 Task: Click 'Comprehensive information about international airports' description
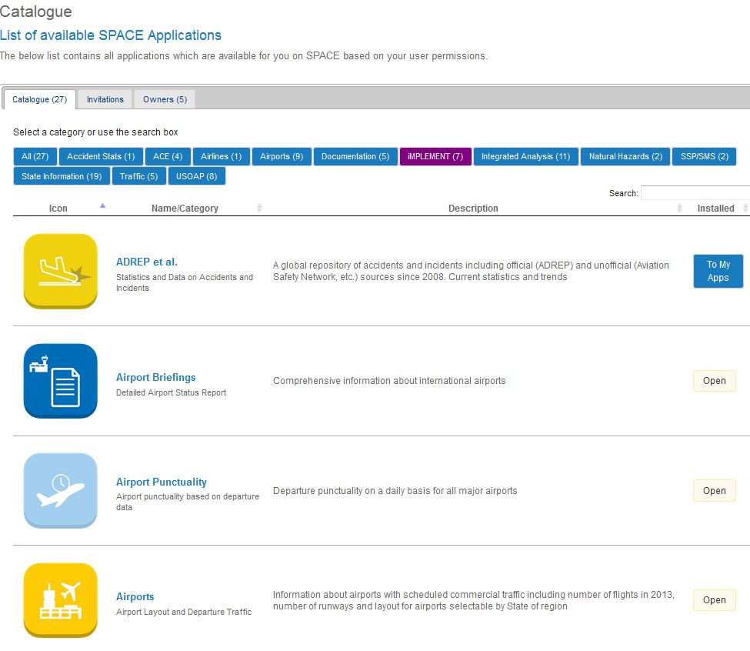point(389,381)
